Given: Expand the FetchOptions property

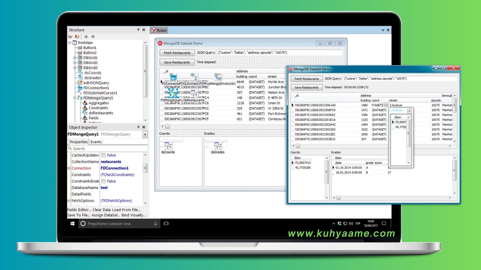Looking at the screenshot, I should [x=69, y=201].
